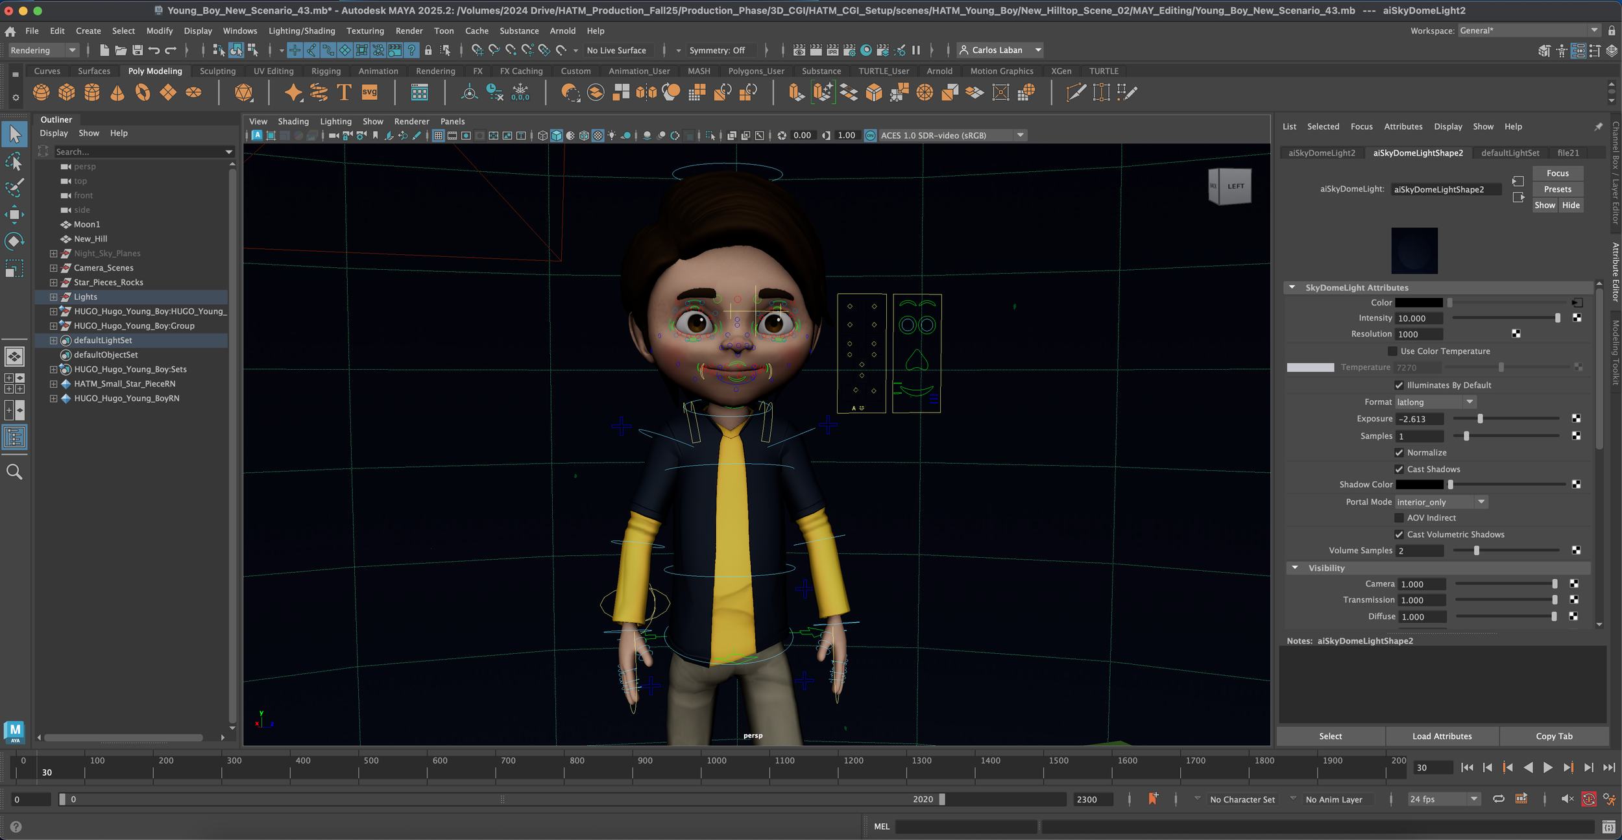Viewport: 1622px width, 840px height.
Task: Click the Copy Tab button
Action: tap(1554, 736)
